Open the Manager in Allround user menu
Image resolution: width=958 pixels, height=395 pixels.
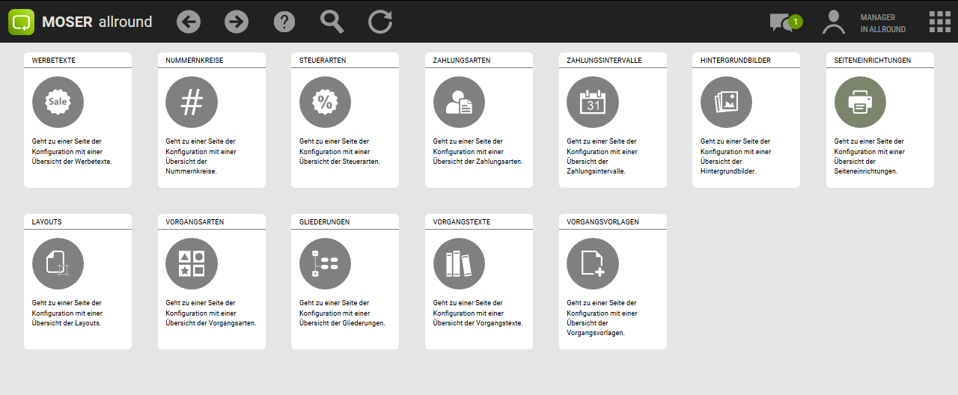point(864,22)
